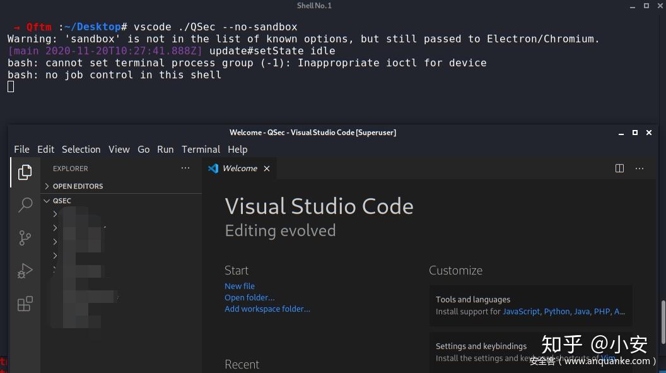Open Explorer's more actions ellipsis
The width and height of the screenshot is (666, 373).
(x=185, y=169)
